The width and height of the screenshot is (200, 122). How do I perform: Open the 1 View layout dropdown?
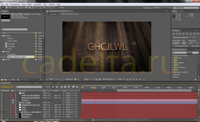pyautogui.click(x=121, y=79)
